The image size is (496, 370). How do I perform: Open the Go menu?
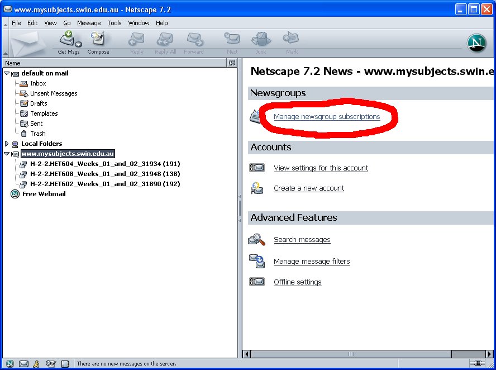coord(66,23)
